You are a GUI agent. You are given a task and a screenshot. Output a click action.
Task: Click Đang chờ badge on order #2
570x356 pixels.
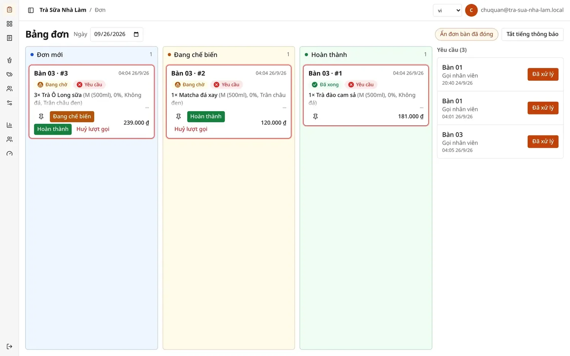(x=190, y=85)
